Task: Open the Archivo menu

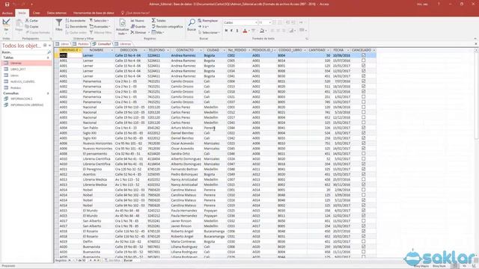Action: pyautogui.click(x=7, y=13)
